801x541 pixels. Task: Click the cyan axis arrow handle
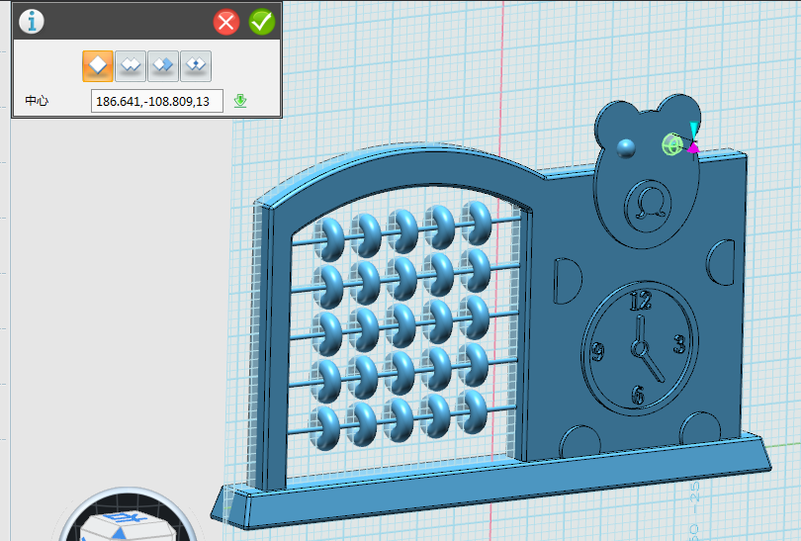pyautogui.click(x=695, y=130)
